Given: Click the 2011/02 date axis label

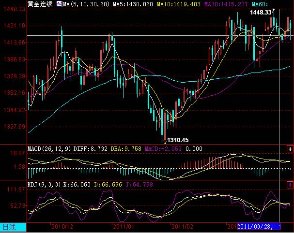Looking at the screenshot, I should pos(182,227).
